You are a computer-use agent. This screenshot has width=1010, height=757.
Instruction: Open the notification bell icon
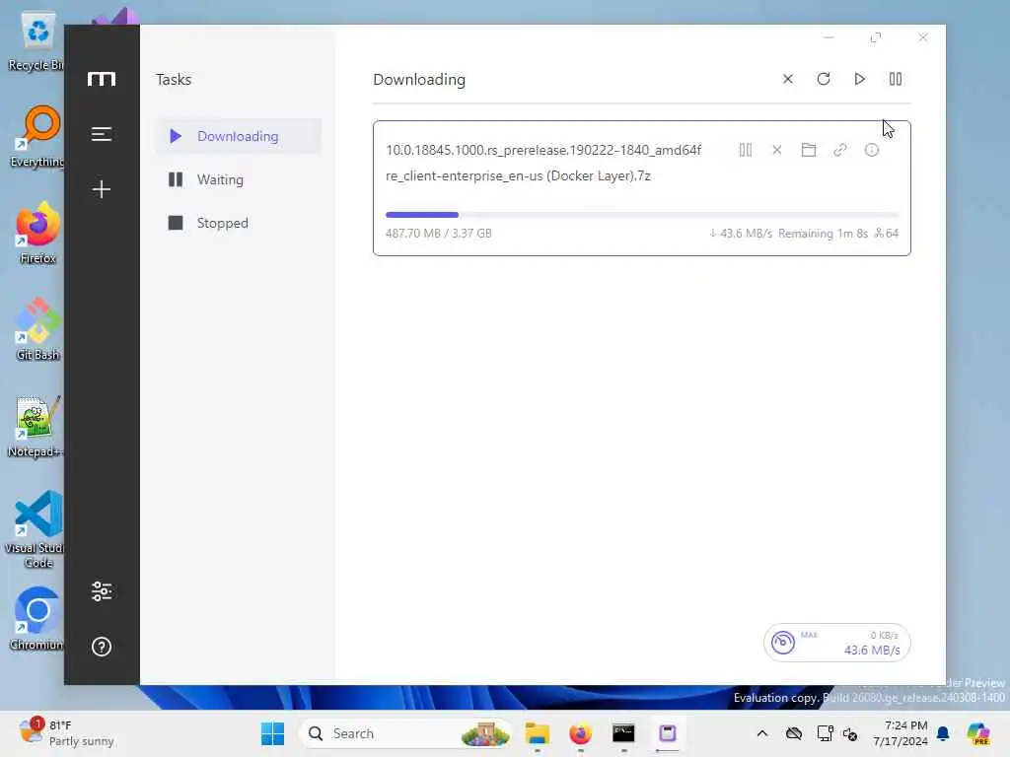pyautogui.click(x=943, y=733)
